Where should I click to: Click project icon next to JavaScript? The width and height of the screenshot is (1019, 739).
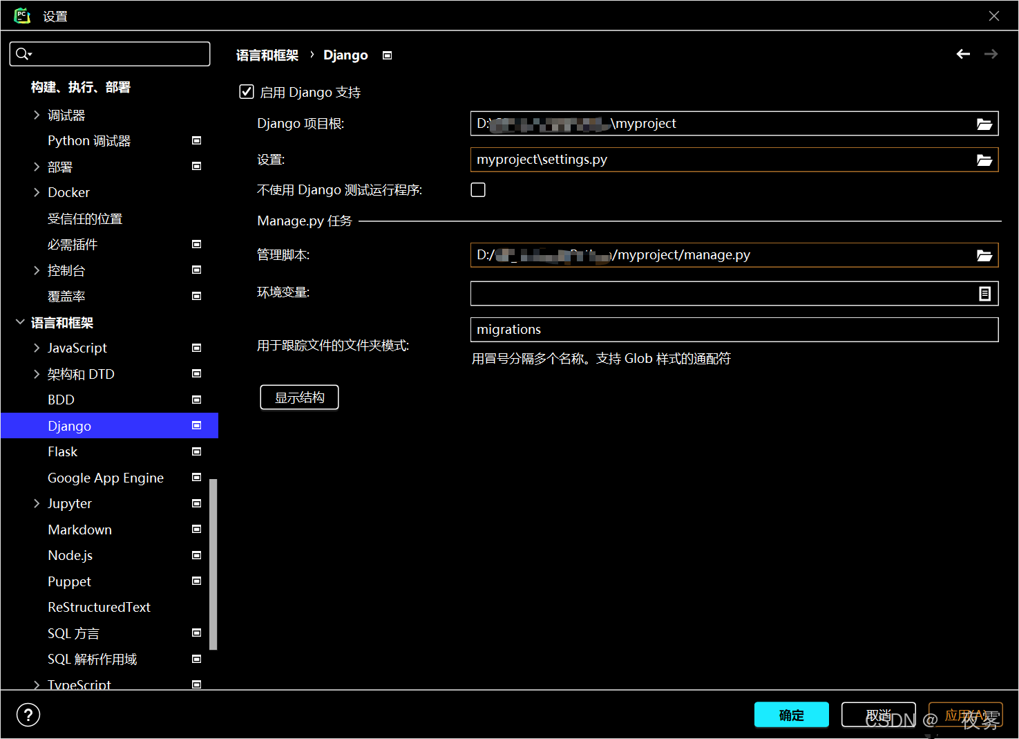point(196,348)
